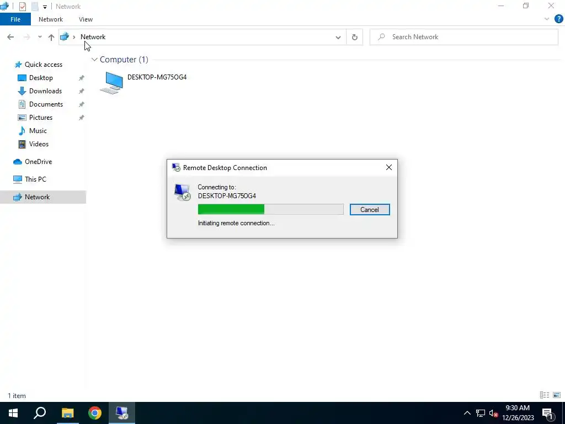Click the pin icon next to Pictures
Image resolution: width=565 pixels, height=424 pixels.
[82, 118]
